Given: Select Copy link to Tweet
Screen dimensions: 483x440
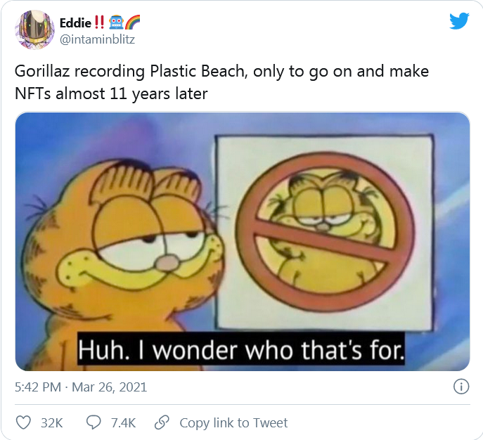Looking at the screenshot, I should [x=233, y=422].
